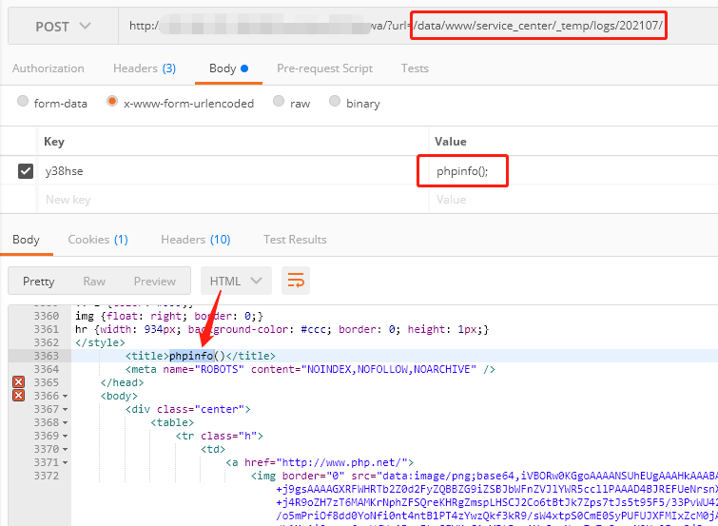The height and width of the screenshot is (526, 718).
Task: Open the POST method dropdown
Action: tap(65, 26)
